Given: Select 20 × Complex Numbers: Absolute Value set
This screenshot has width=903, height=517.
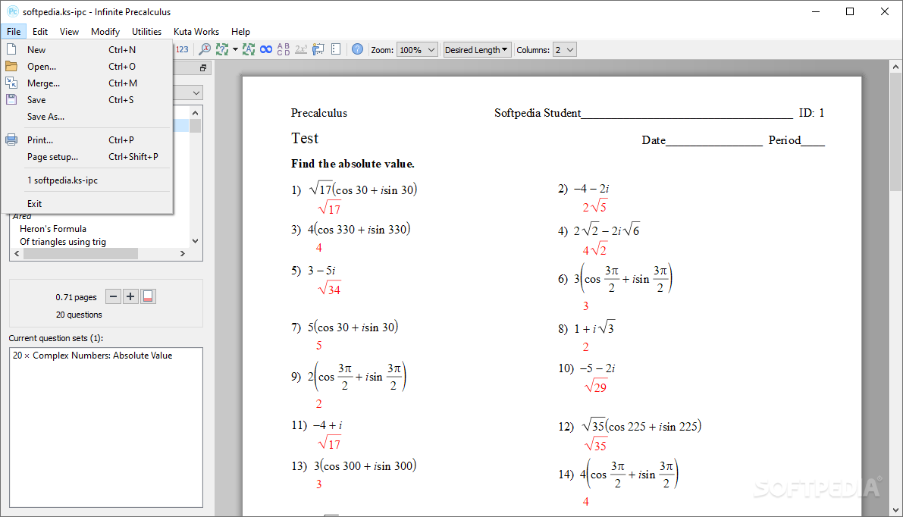Looking at the screenshot, I should tap(92, 356).
